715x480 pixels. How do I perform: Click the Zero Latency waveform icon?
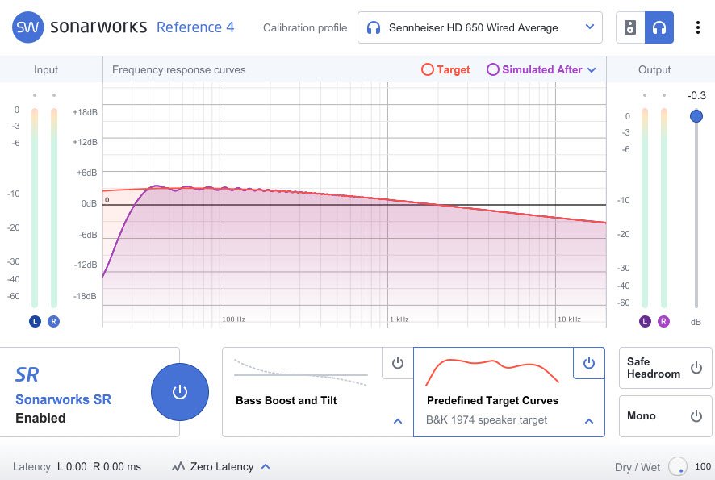tap(178, 466)
